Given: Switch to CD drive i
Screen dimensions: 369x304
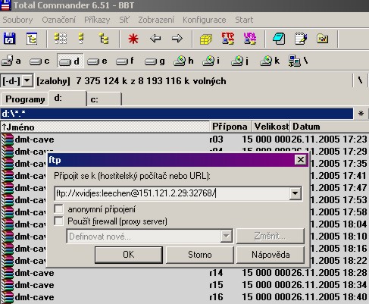Looking at the screenshot, I should pos(211,61).
